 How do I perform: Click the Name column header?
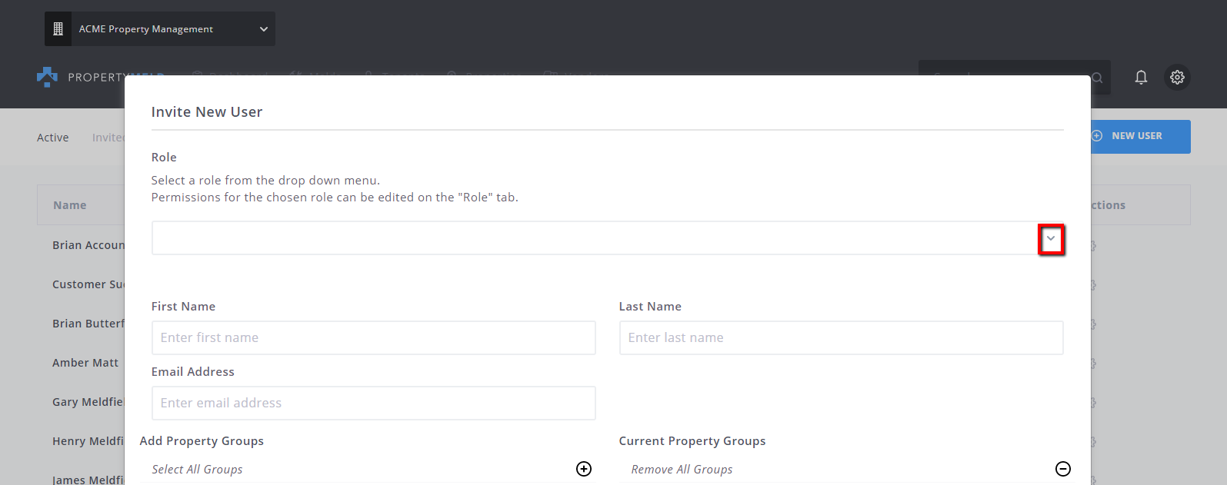point(70,205)
